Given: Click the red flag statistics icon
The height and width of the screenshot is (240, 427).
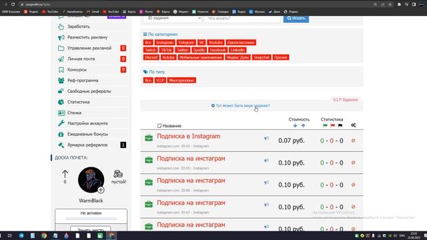Looking at the screenshot, I should [x=332, y=125].
